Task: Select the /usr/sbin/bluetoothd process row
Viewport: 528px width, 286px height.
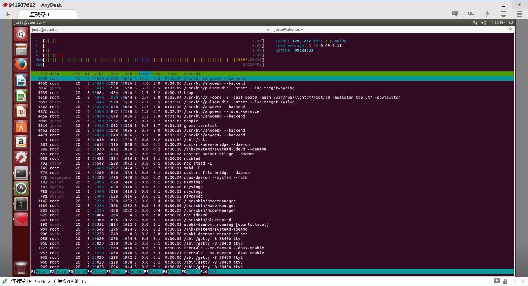Action: 272,220
